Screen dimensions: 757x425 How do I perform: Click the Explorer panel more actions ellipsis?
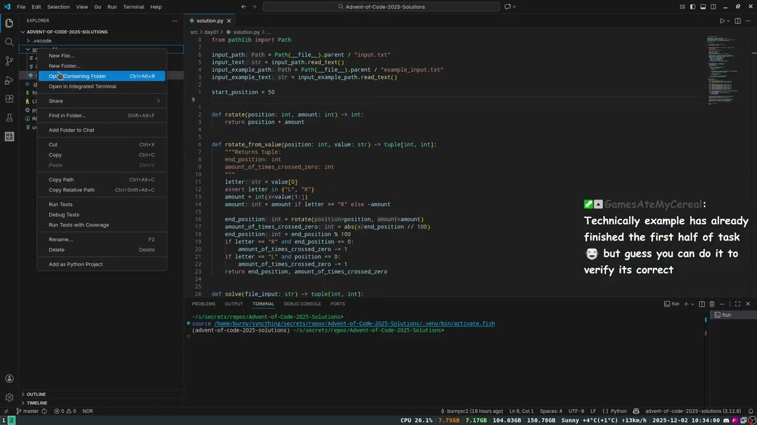coord(174,21)
